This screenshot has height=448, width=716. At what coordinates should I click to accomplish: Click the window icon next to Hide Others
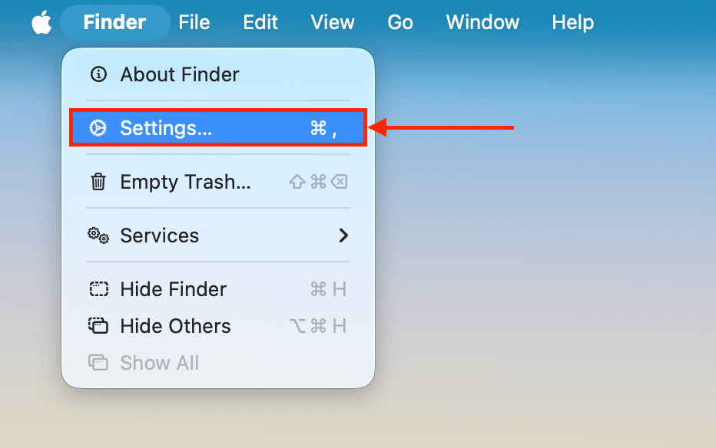[98, 326]
